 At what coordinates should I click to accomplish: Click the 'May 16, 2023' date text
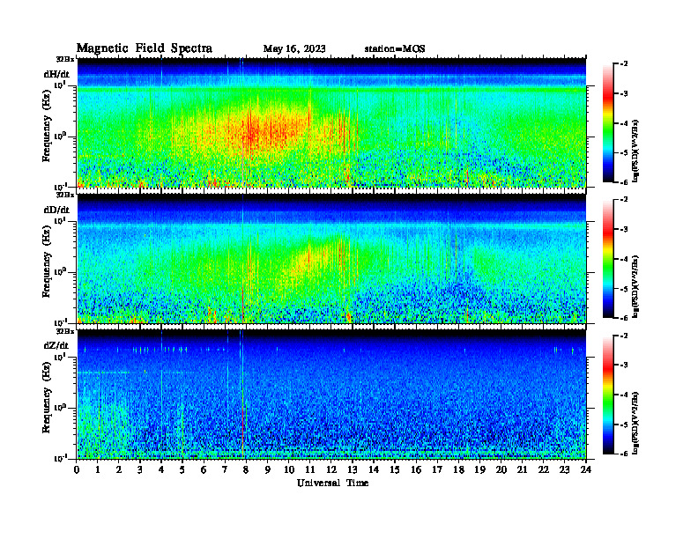[x=294, y=49]
